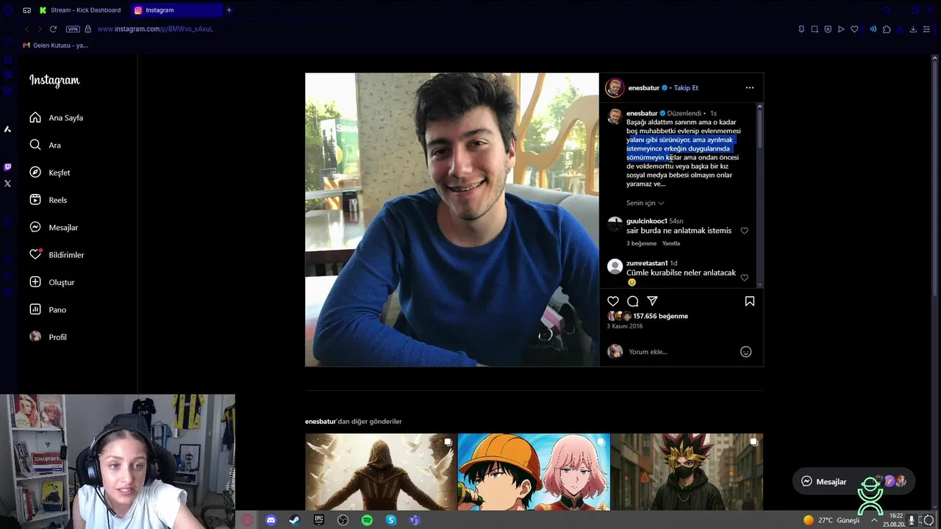Open OBS Studio from the taskbar
This screenshot has width=941, height=529.
point(343,520)
